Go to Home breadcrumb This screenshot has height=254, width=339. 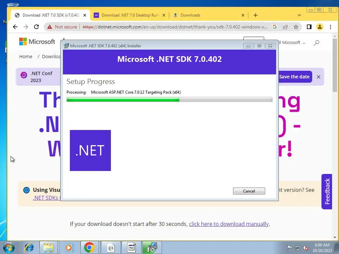coord(26,57)
